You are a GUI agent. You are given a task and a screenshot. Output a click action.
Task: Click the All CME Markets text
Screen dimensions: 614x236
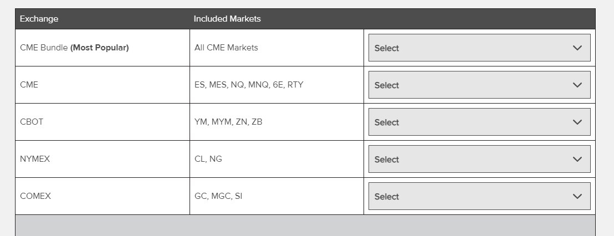[x=226, y=48]
